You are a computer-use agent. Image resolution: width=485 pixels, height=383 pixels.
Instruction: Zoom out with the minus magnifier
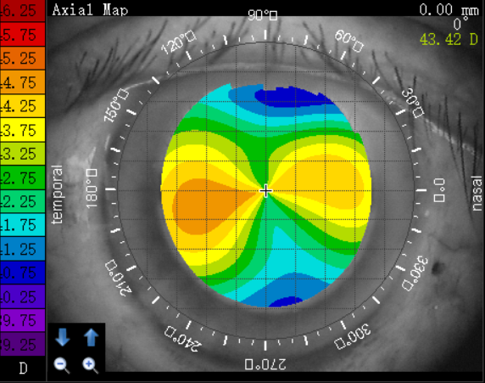pyautogui.click(x=62, y=365)
